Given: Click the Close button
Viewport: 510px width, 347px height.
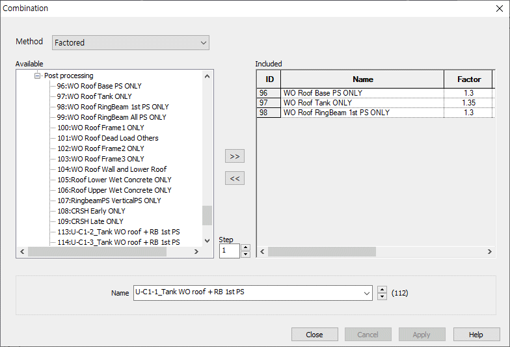Looking at the screenshot, I should coord(314,335).
